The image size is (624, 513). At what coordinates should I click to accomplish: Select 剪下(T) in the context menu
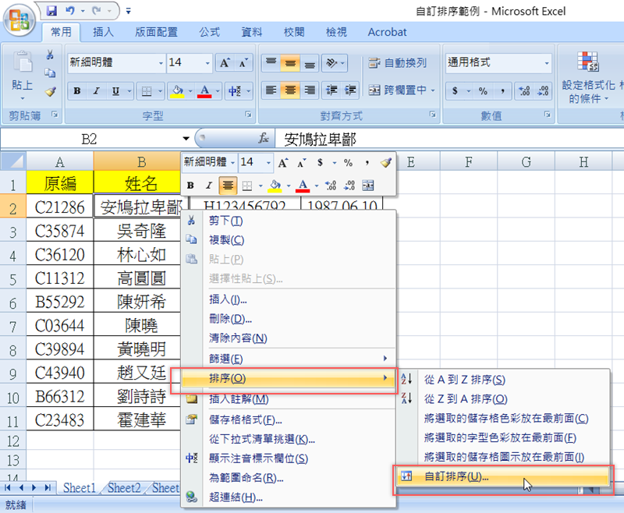pos(289,221)
